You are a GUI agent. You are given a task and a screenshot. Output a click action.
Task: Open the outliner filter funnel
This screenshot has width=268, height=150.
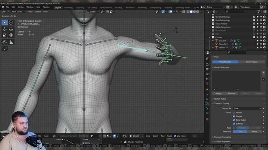(x=259, y=12)
